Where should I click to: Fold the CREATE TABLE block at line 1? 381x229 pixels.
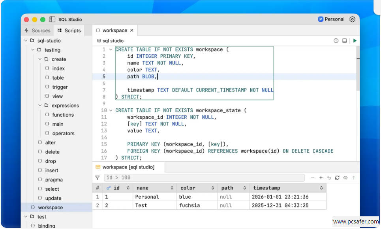pyautogui.click(x=111, y=49)
